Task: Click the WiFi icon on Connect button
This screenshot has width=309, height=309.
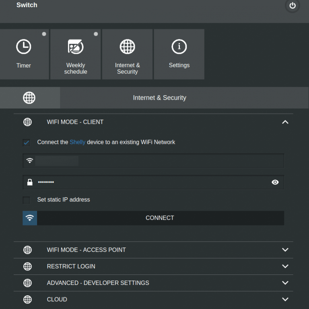Action: click(x=30, y=218)
